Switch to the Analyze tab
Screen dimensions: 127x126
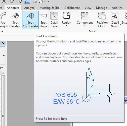tap(29, 8)
